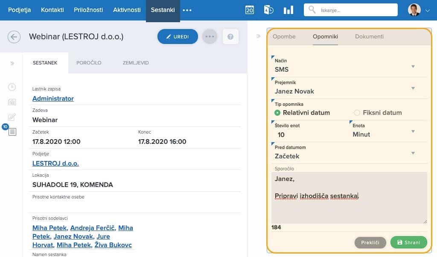Open the list sidebar icon with badge 10
The height and width of the screenshot is (257, 437).
pyautogui.click(x=12, y=132)
